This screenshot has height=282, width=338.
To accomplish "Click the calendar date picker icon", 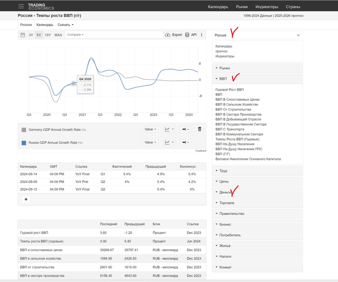I will tap(23, 35).
